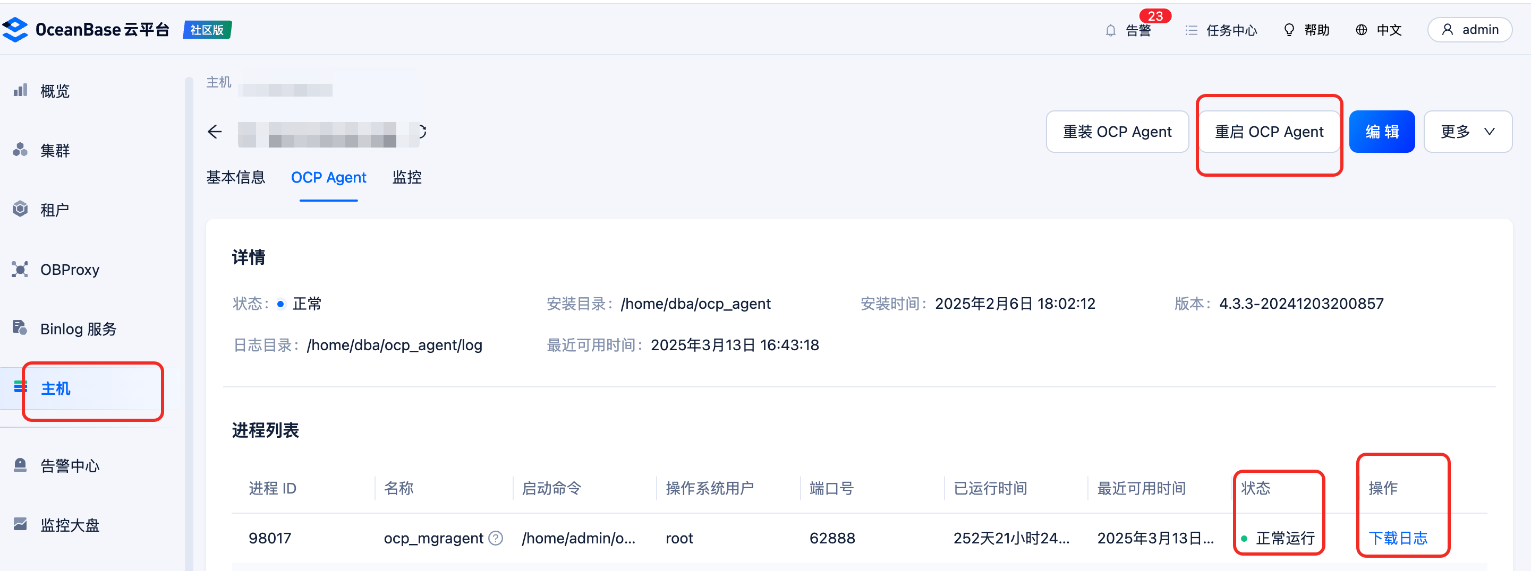The height and width of the screenshot is (571, 1531).
Task: Click the language globe icon
Action: pos(1361,30)
